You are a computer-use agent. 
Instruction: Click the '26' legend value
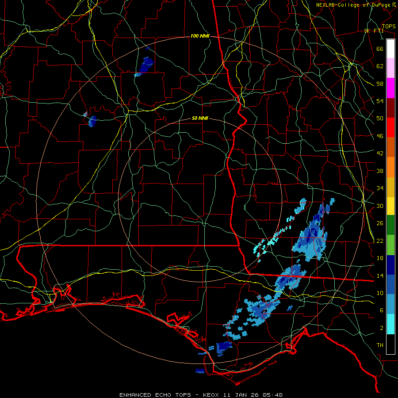[380, 223]
